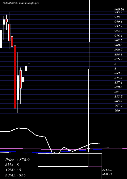This screenshot has height=179, width=127.
Task: Click the large white candle at far left edge
Action: 1,39
